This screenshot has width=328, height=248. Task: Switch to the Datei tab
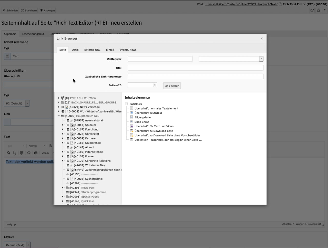[75, 50]
